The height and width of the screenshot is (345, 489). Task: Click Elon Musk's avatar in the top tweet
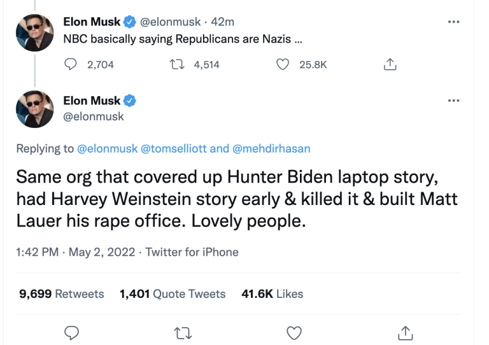tap(34, 31)
